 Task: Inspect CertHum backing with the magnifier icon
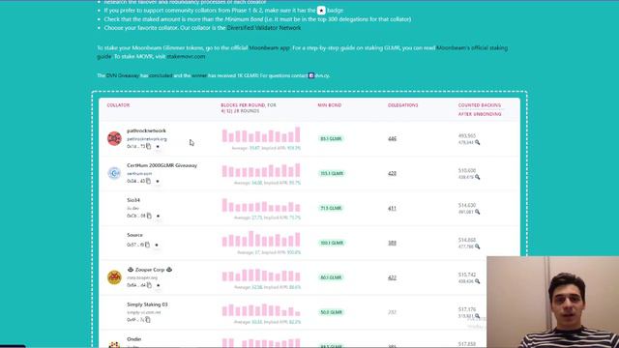pyautogui.click(x=477, y=177)
